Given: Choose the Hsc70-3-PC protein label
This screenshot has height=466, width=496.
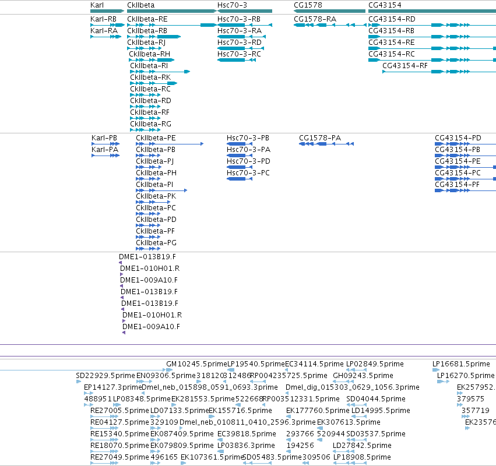Looking at the screenshot, I should [x=248, y=173].
